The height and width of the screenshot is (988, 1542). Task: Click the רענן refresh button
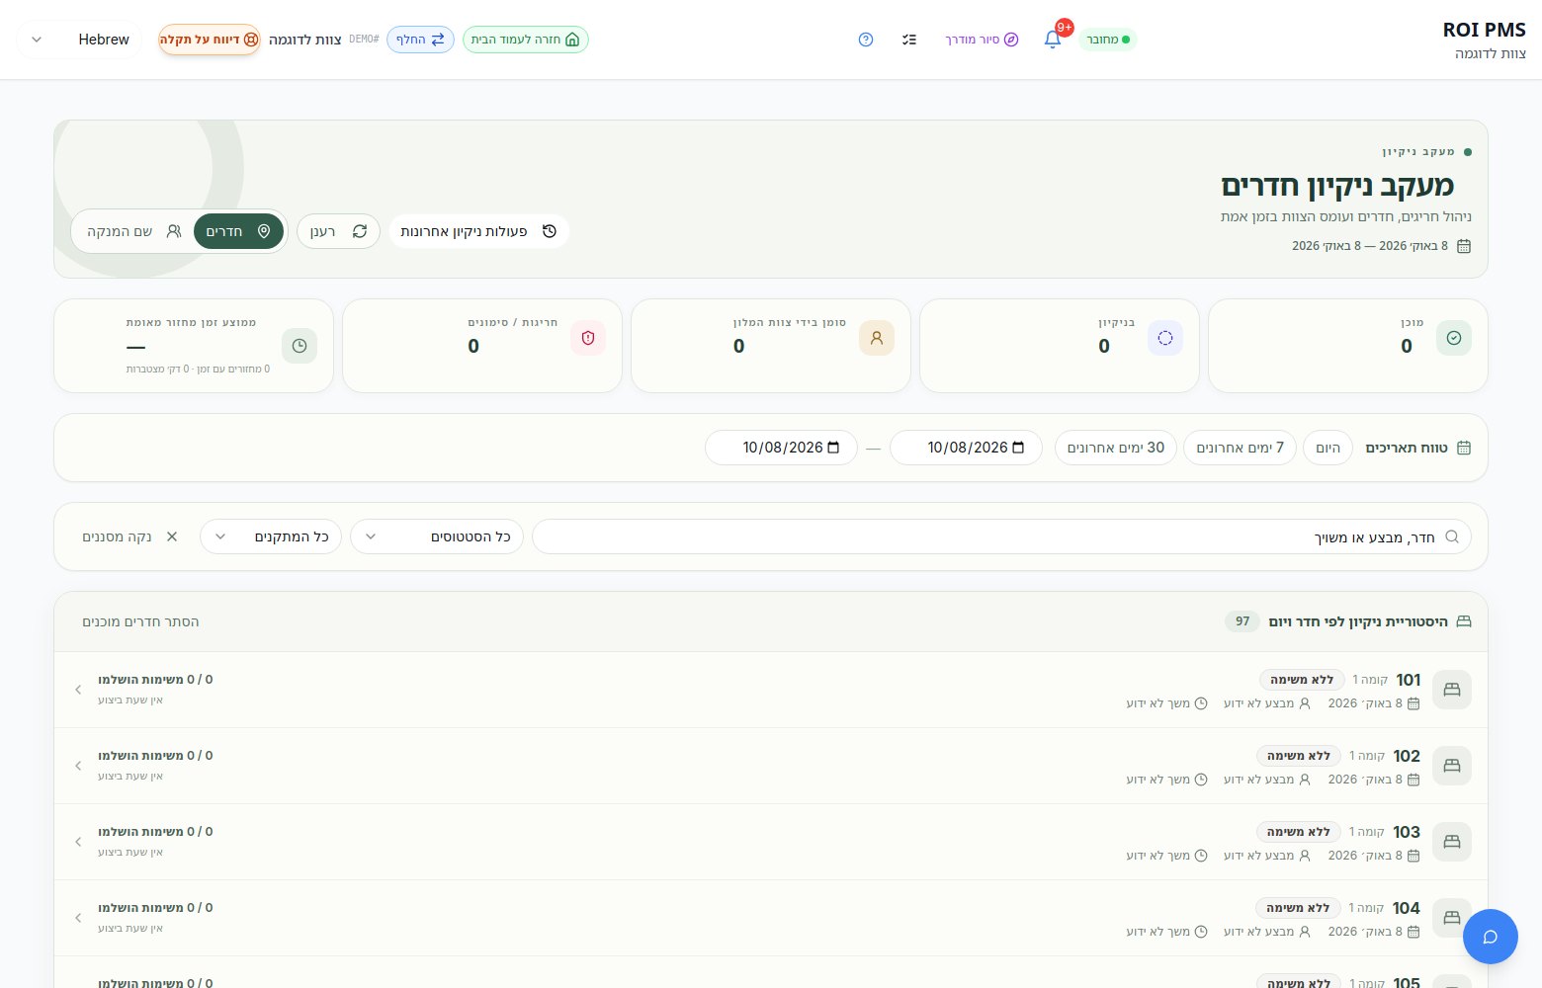click(338, 231)
